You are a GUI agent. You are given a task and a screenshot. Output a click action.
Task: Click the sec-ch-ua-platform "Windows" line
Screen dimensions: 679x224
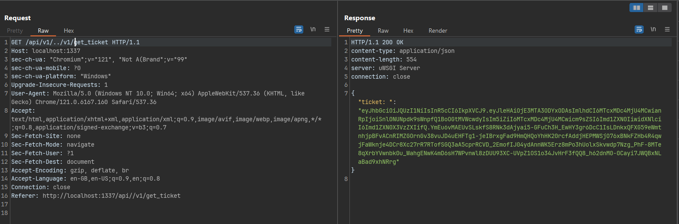pyautogui.click(x=61, y=76)
